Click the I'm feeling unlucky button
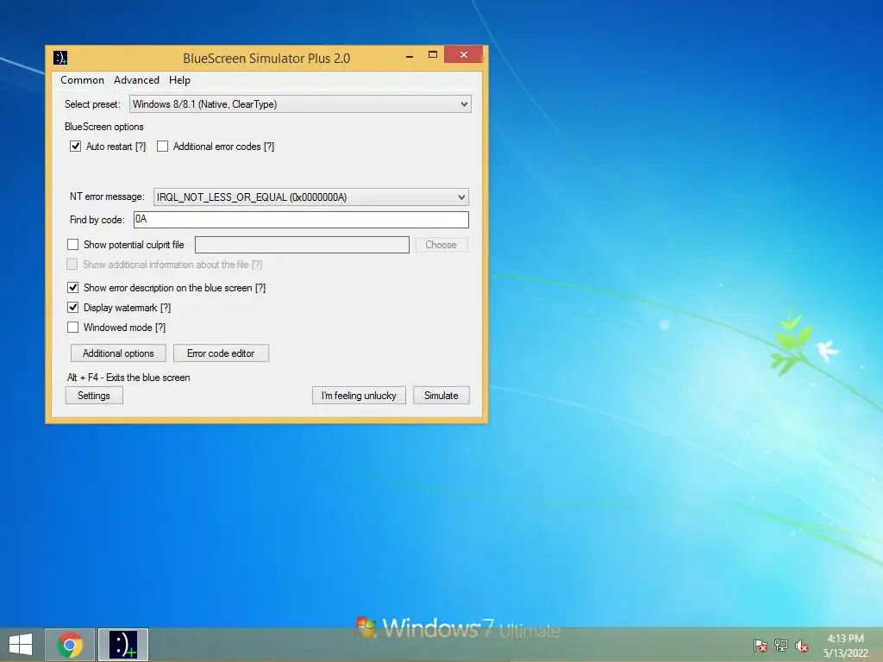Screen dimensions: 883x662 click(x=359, y=395)
